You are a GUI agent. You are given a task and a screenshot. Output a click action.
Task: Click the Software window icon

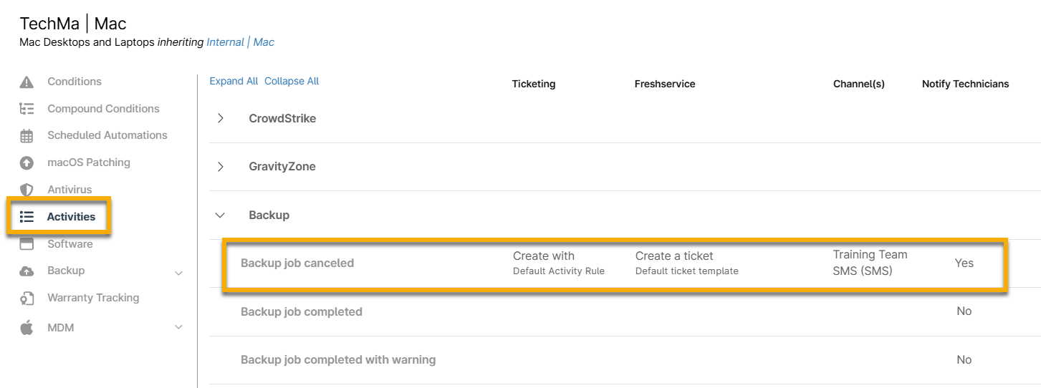[27, 244]
